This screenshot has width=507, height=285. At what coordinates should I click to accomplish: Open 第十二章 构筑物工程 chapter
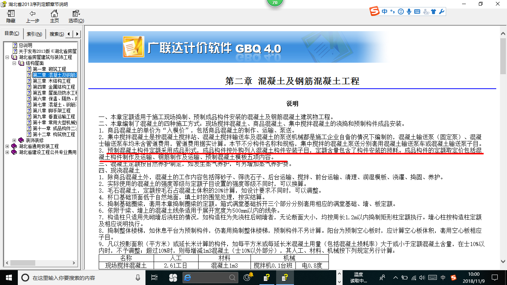point(53,134)
